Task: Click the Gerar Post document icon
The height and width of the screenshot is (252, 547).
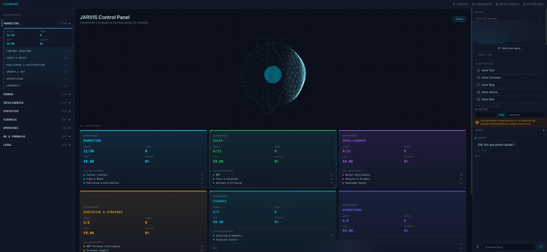Action: 478,70
